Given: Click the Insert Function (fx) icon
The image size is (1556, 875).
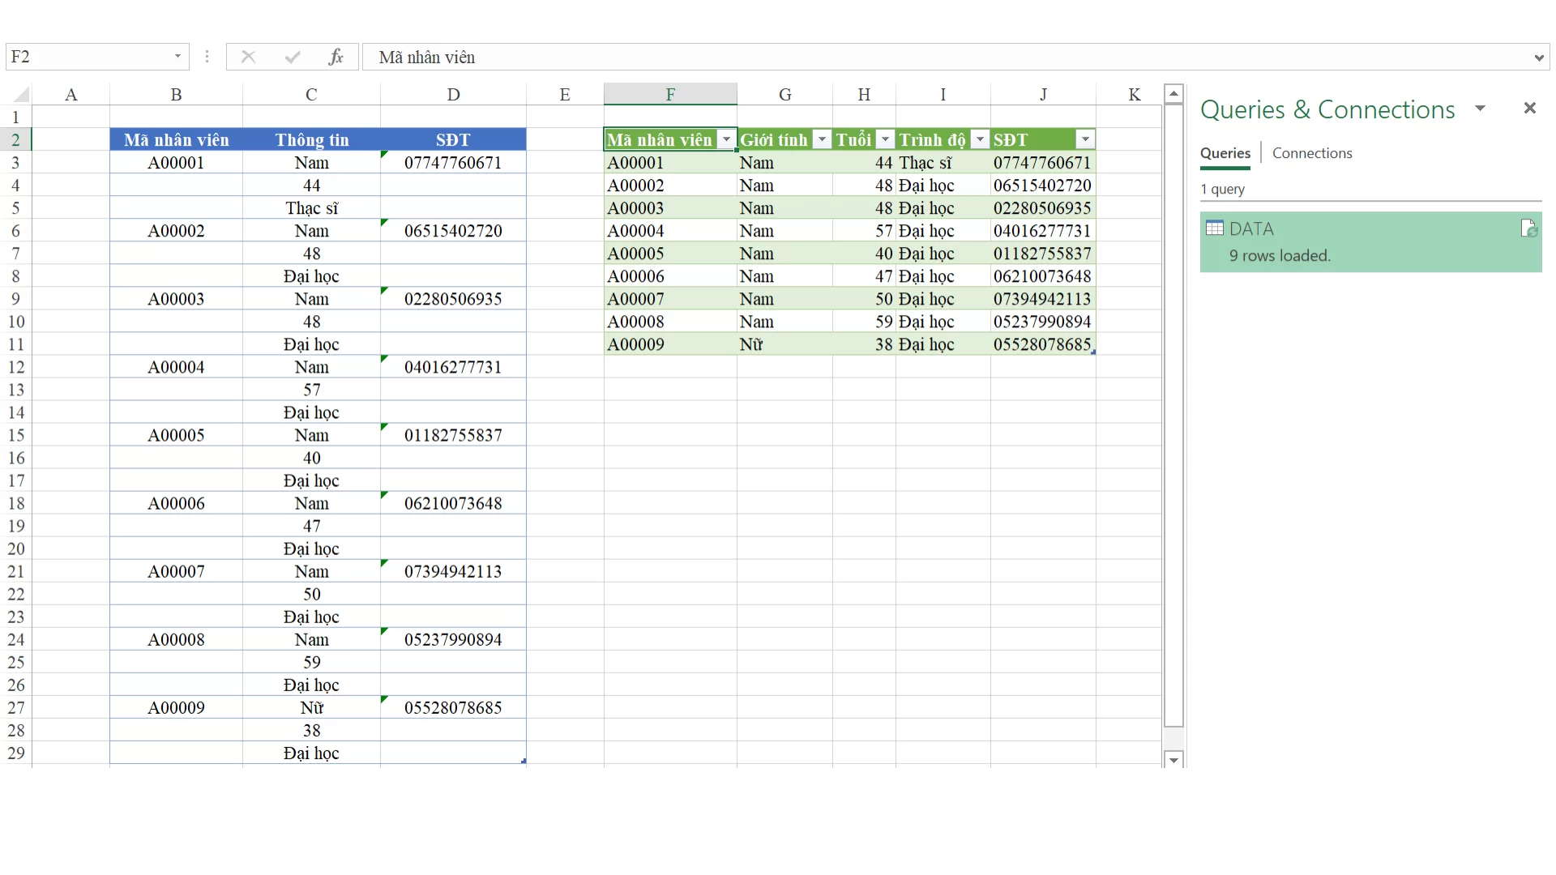Looking at the screenshot, I should point(336,57).
